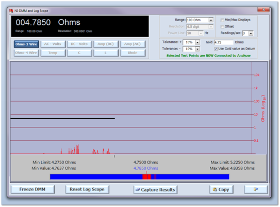This screenshot has width=280, height=207.
Task: Select Amp (DC) measurement mode
Action: click(x=106, y=44)
